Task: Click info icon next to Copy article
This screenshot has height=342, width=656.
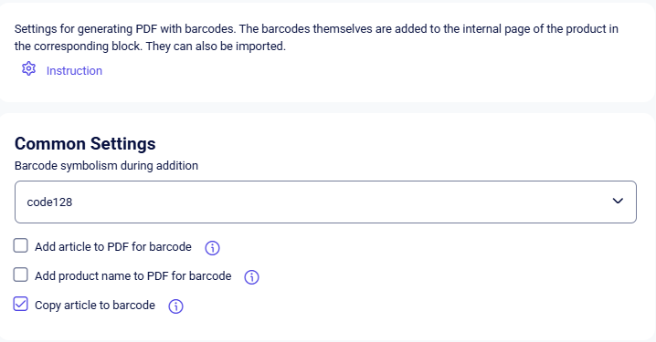Action: pos(175,306)
